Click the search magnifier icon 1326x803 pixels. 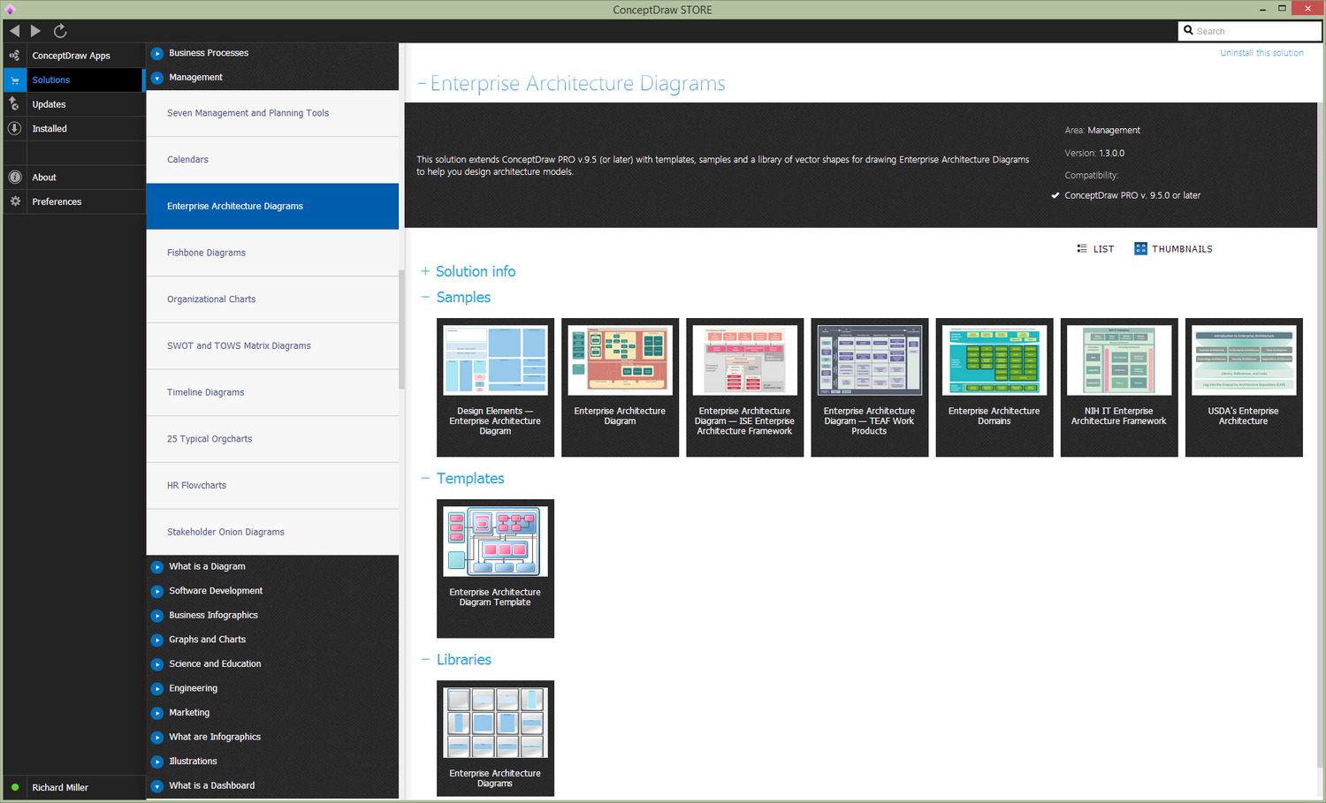pyautogui.click(x=1189, y=31)
